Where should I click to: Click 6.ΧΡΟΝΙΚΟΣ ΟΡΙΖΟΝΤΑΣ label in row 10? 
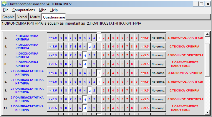coord(185,99)
